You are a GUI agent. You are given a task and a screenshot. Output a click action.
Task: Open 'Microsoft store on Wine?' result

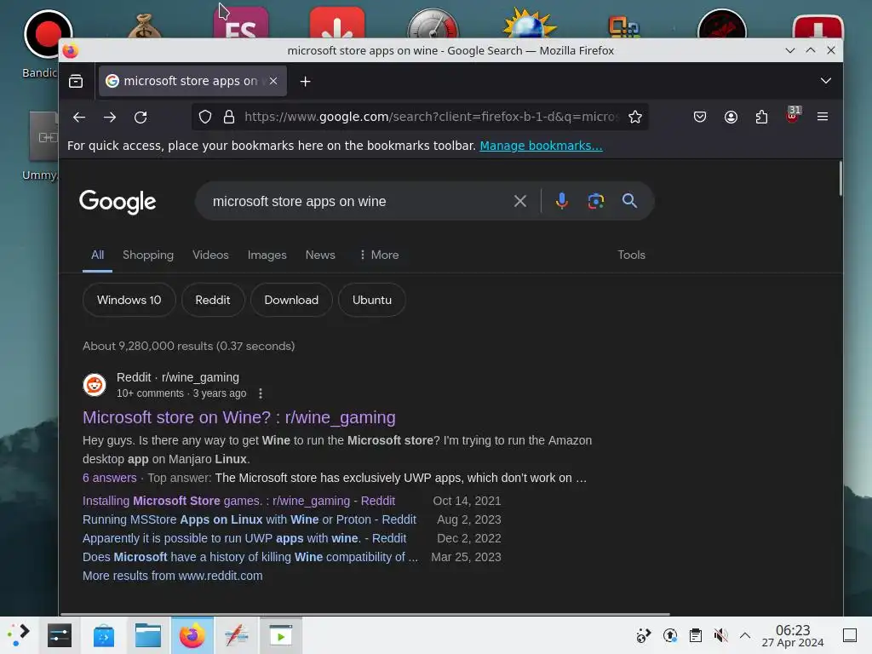239,417
